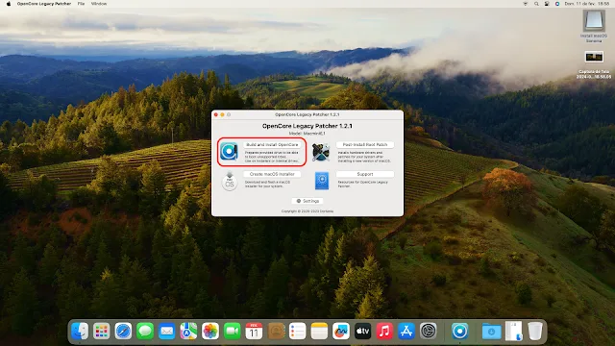Open Finder from the dock
The image size is (615, 346).
coord(80,331)
